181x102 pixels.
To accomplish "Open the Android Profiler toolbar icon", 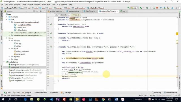I will pyautogui.click(x=161, y=8).
